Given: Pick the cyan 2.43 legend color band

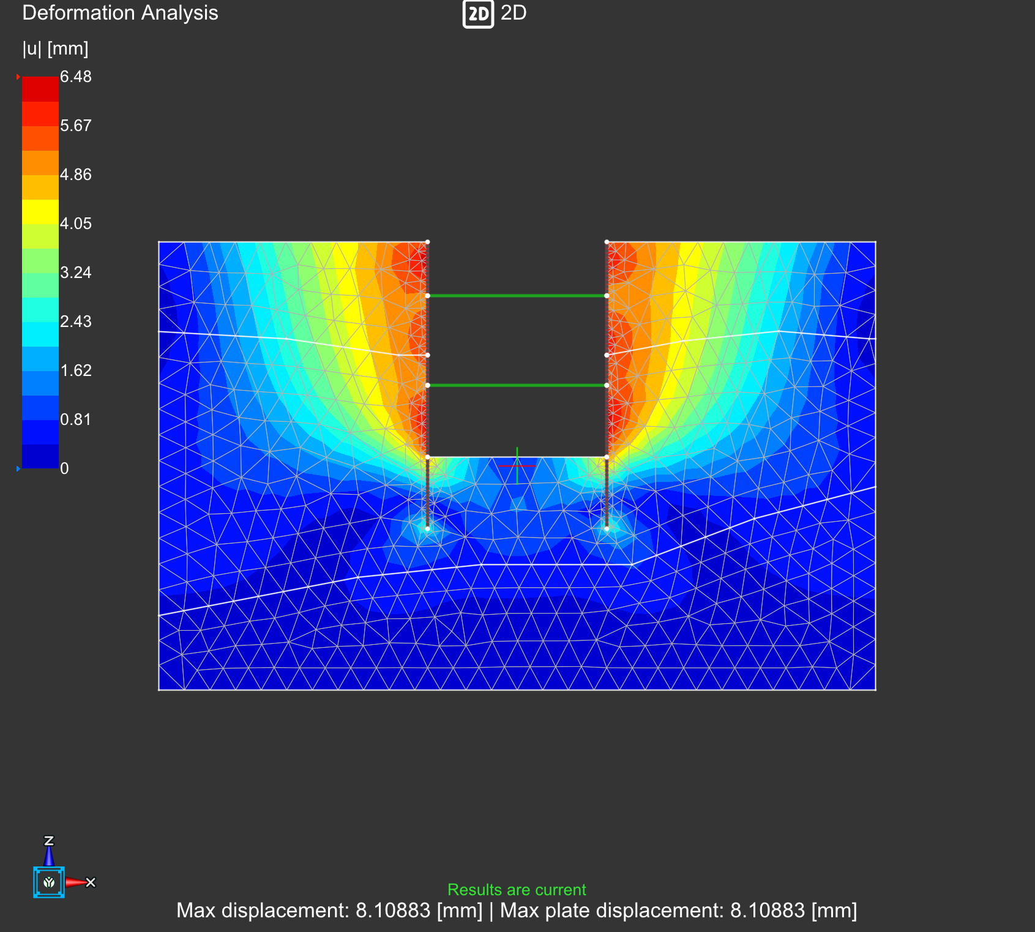Looking at the screenshot, I should [40, 334].
